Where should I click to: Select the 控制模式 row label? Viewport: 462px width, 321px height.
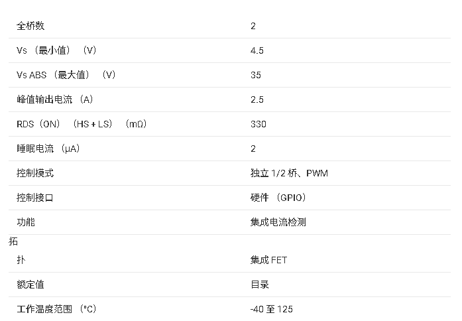coord(35,173)
